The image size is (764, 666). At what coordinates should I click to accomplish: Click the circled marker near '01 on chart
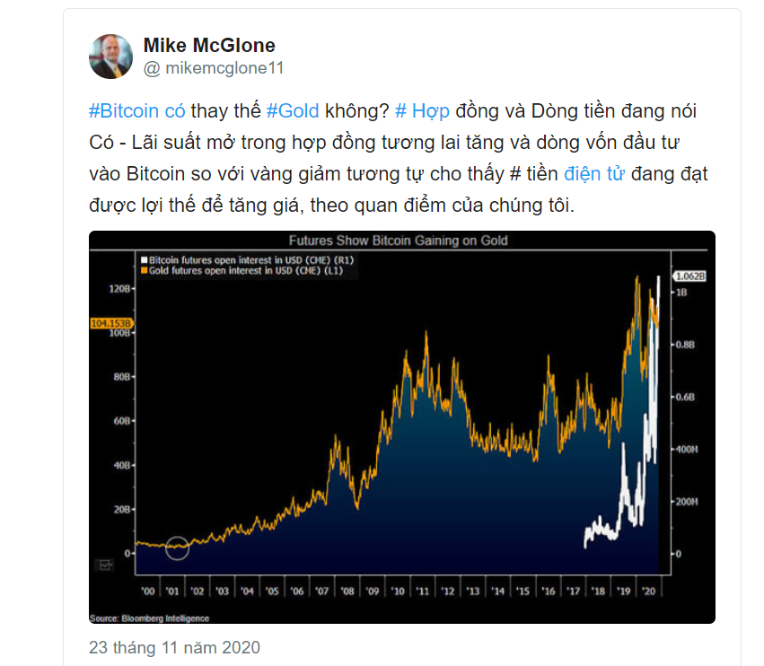pos(177,548)
